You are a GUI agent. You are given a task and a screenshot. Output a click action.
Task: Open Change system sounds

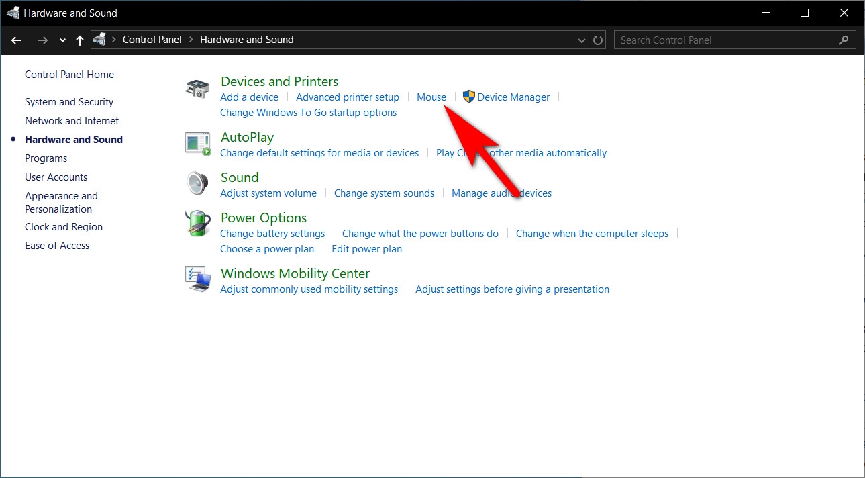tap(384, 193)
